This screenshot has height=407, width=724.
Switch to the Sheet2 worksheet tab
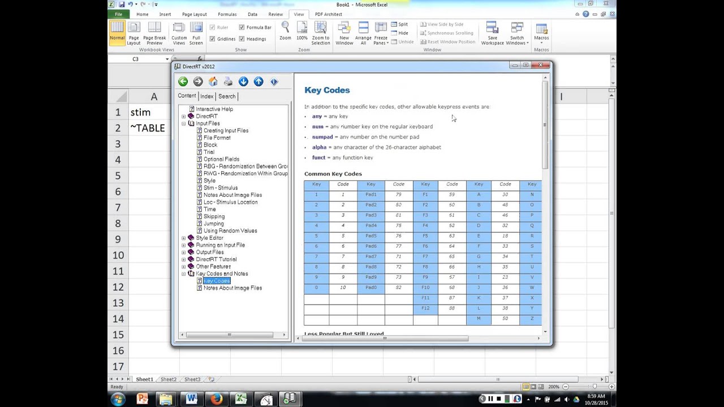pos(169,379)
